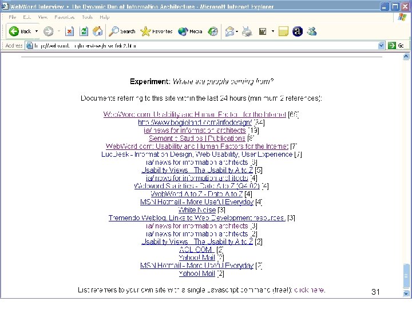Open Webword Statistics Data A to Z link
412x309 pixels.
197,186
